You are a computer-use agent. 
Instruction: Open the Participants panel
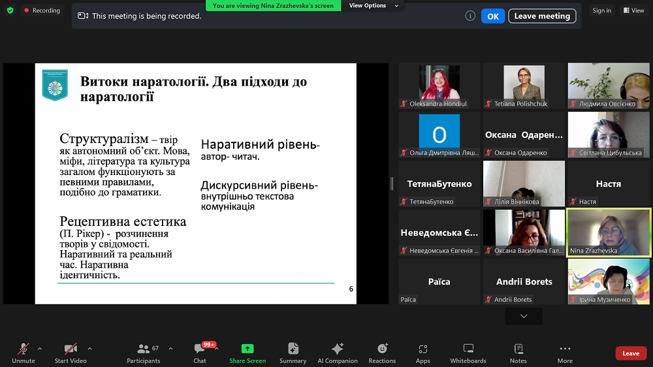pyautogui.click(x=144, y=353)
